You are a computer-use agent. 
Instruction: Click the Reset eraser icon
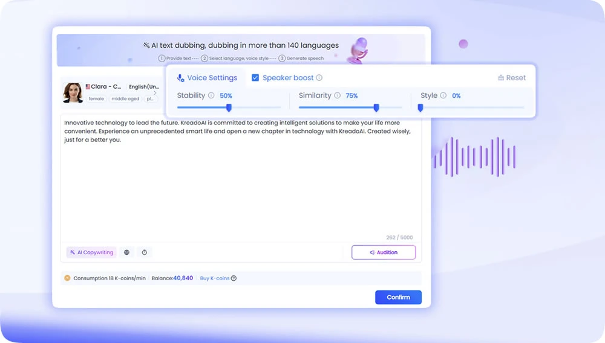pyautogui.click(x=501, y=78)
